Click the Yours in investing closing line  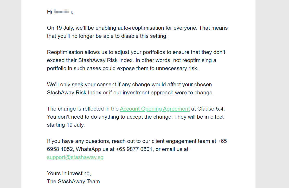[69, 173]
